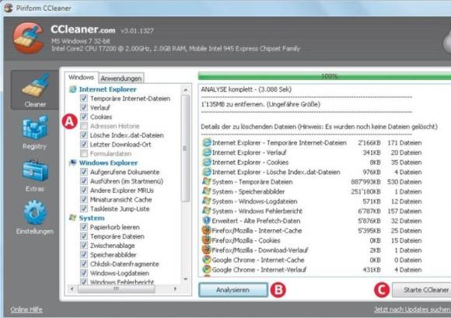Toggle Speicherabbilder checkbox in System
Viewport: 451px width, 318px height.
(84, 255)
